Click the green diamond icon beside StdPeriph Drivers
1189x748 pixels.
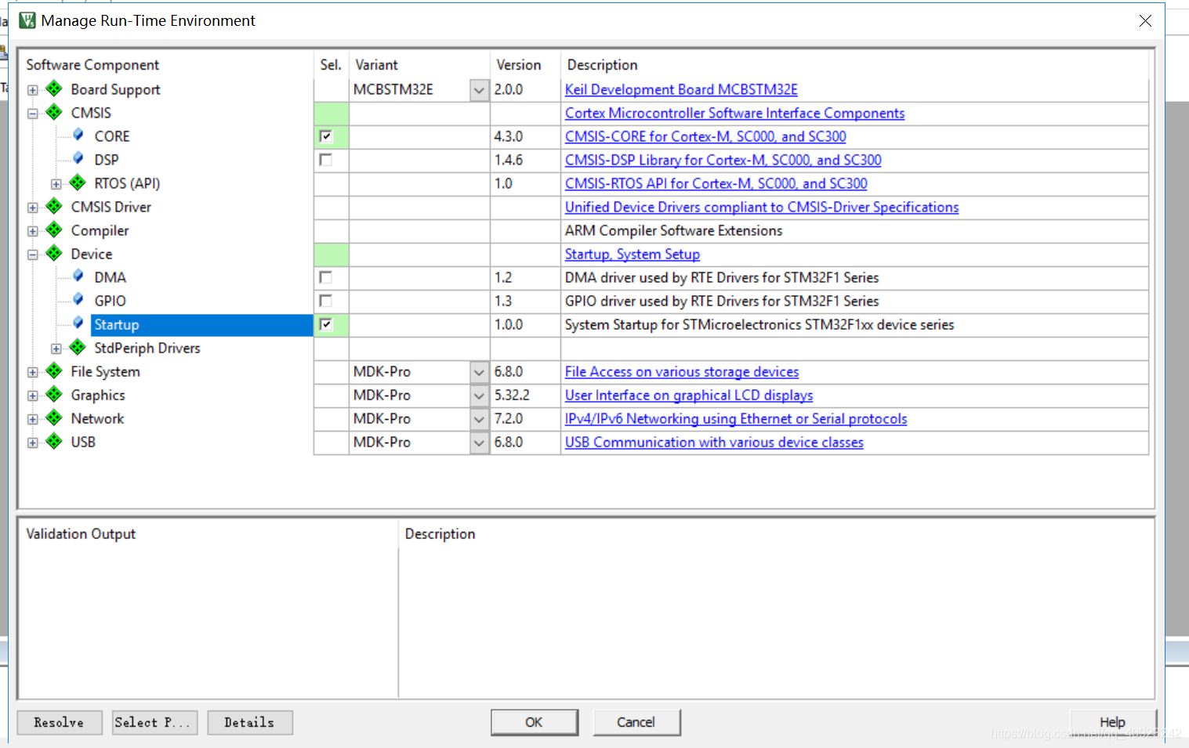pos(78,347)
